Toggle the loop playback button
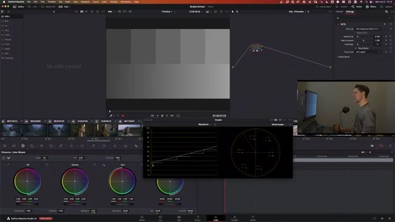395x222 pixels. [178, 116]
